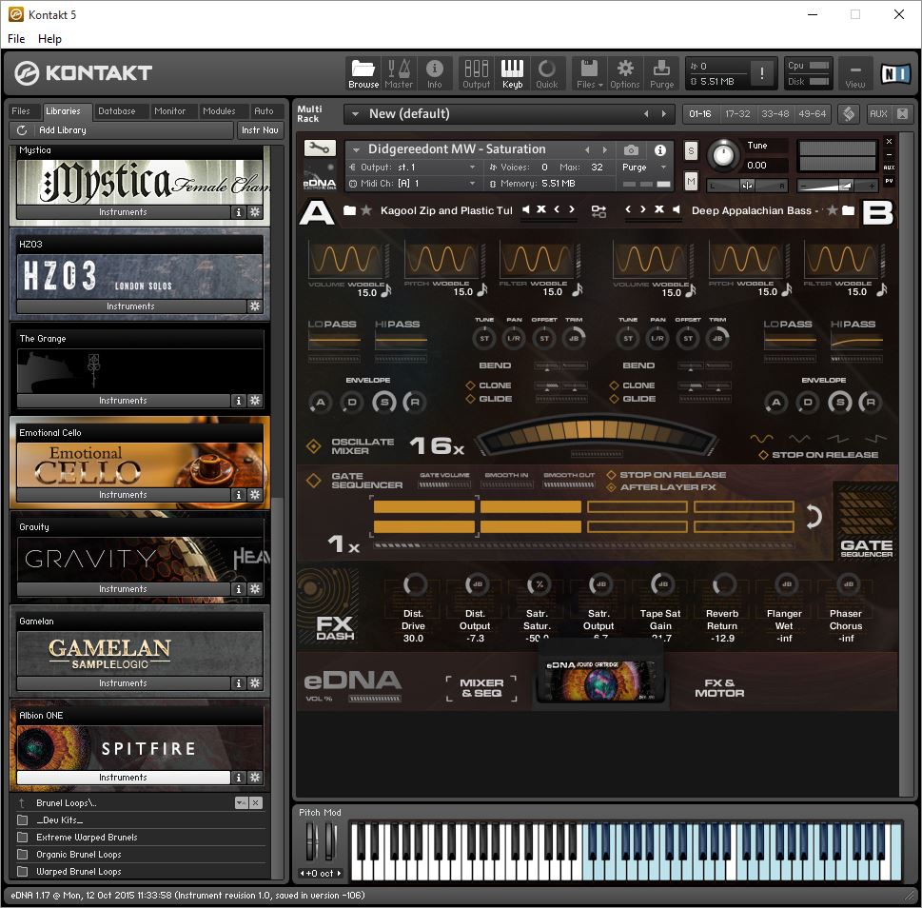Open Albion ONE Instruments button
Screen dimensions: 922x908
(123, 778)
